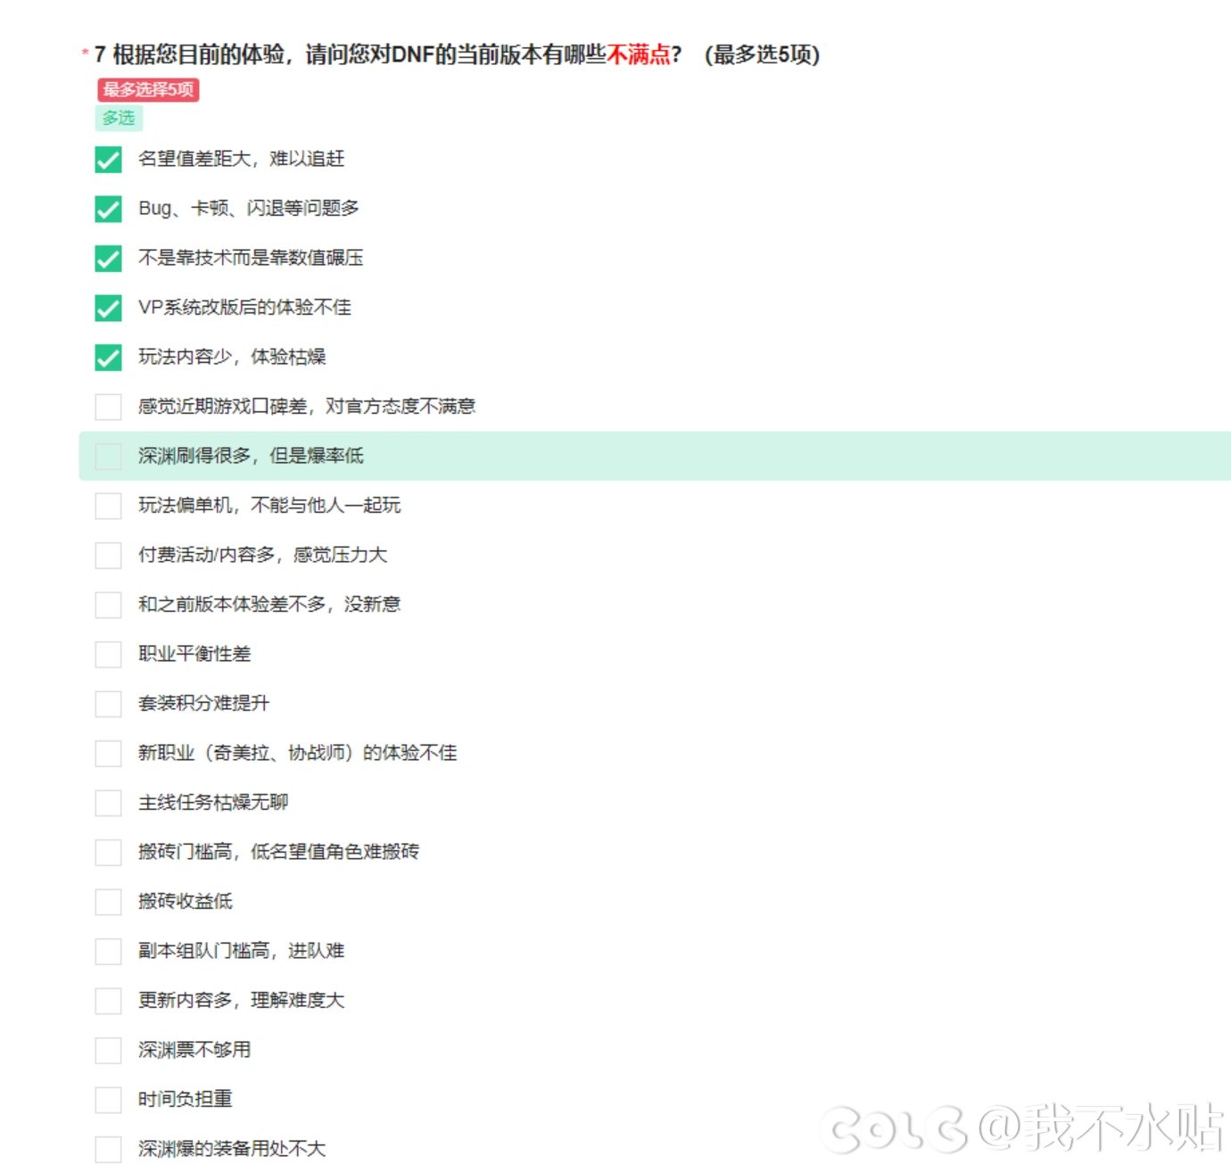The width and height of the screenshot is (1231, 1164).
Task: Tick the 搬砖收益低 checkbox
Action: [x=108, y=902]
